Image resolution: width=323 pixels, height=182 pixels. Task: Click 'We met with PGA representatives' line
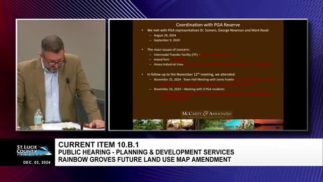208,30
